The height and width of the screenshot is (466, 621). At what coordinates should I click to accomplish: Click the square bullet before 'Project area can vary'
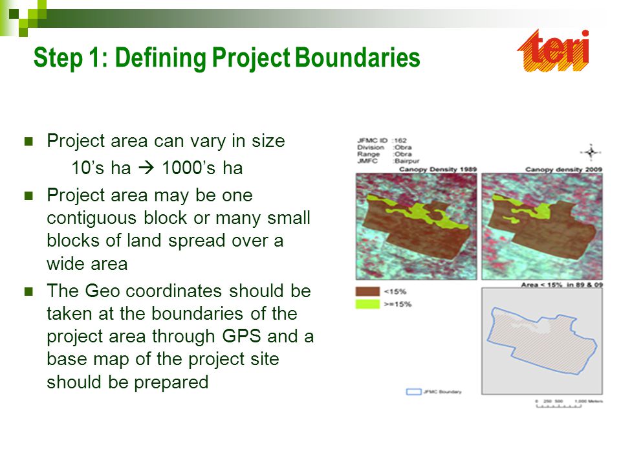coord(28,142)
